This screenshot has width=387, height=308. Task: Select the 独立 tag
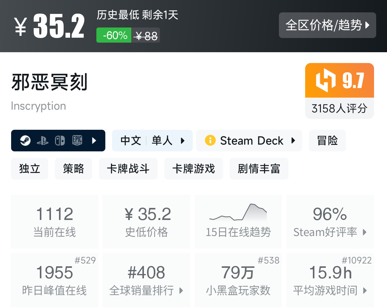click(x=30, y=169)
